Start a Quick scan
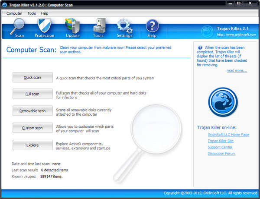 (x=32, y=78)
